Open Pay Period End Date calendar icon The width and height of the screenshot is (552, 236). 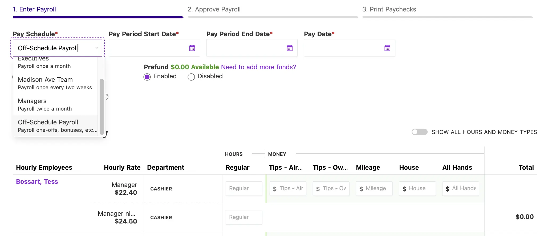tap(290, 48)
